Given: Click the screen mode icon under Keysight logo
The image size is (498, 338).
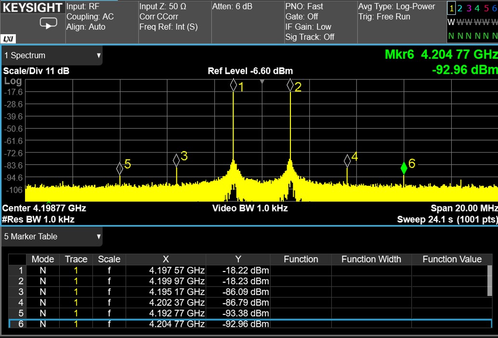Looking at the screenshot, I should coord(48,23).
